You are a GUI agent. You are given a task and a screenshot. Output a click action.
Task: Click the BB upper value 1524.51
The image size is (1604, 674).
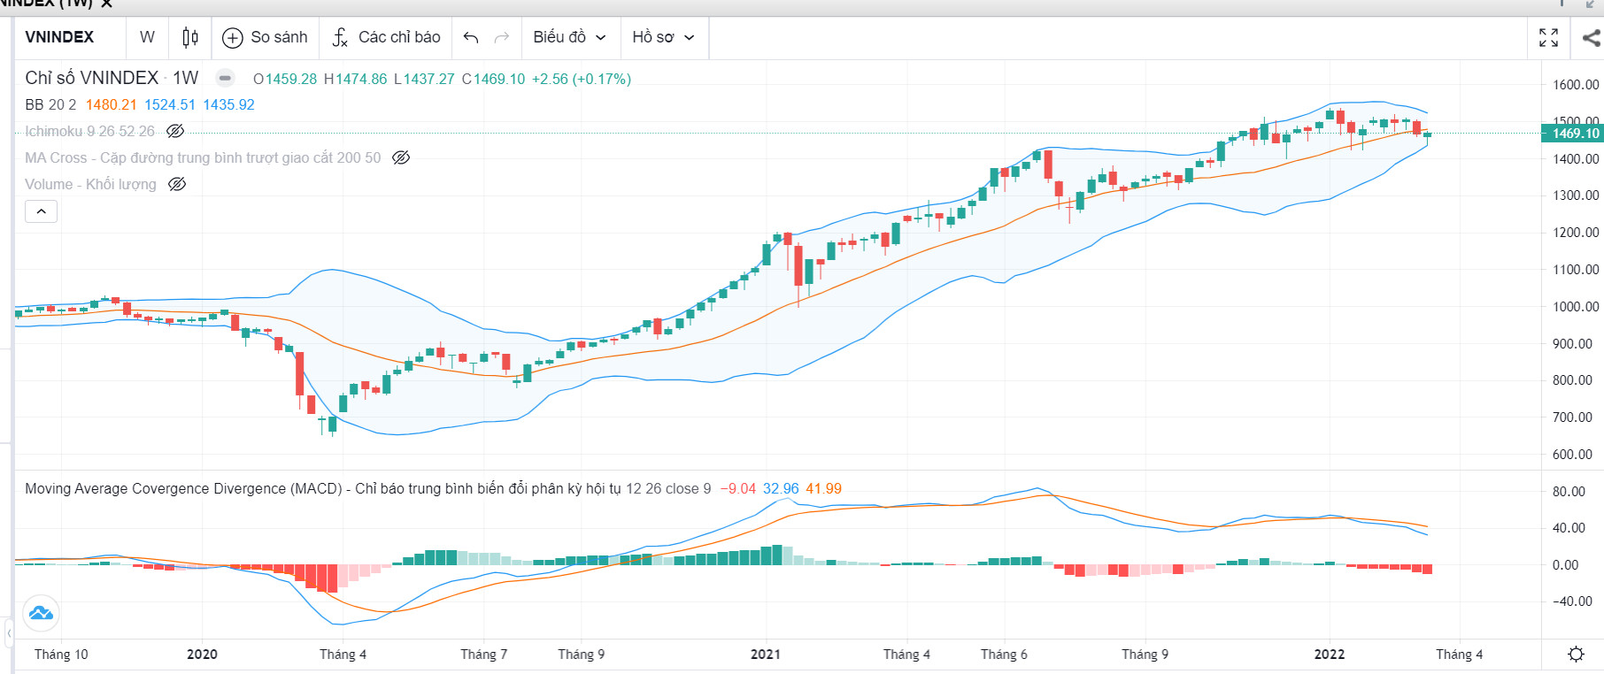[x=170, y=104]
